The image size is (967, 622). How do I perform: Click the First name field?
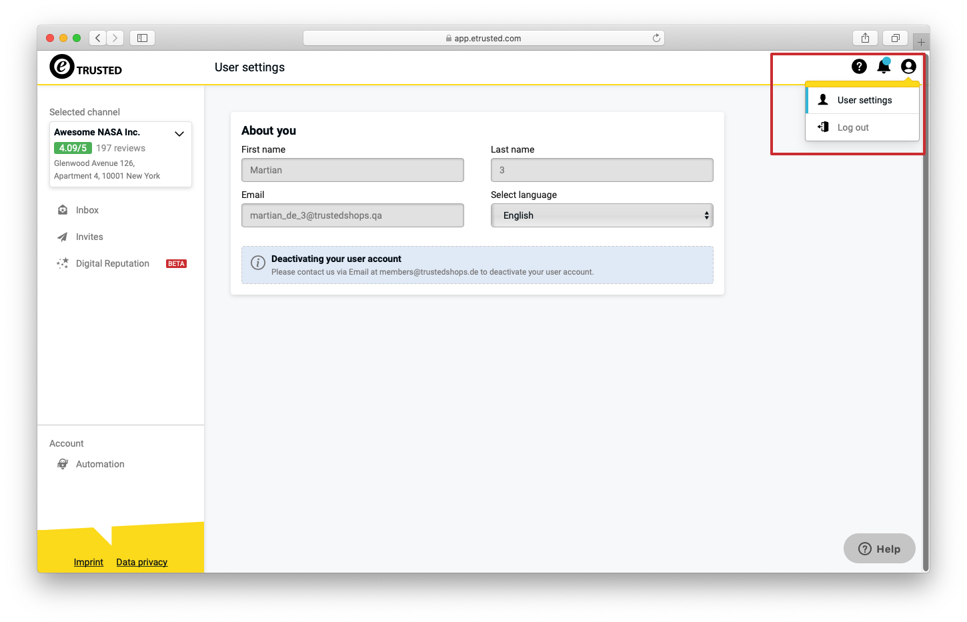pos(353,170)
